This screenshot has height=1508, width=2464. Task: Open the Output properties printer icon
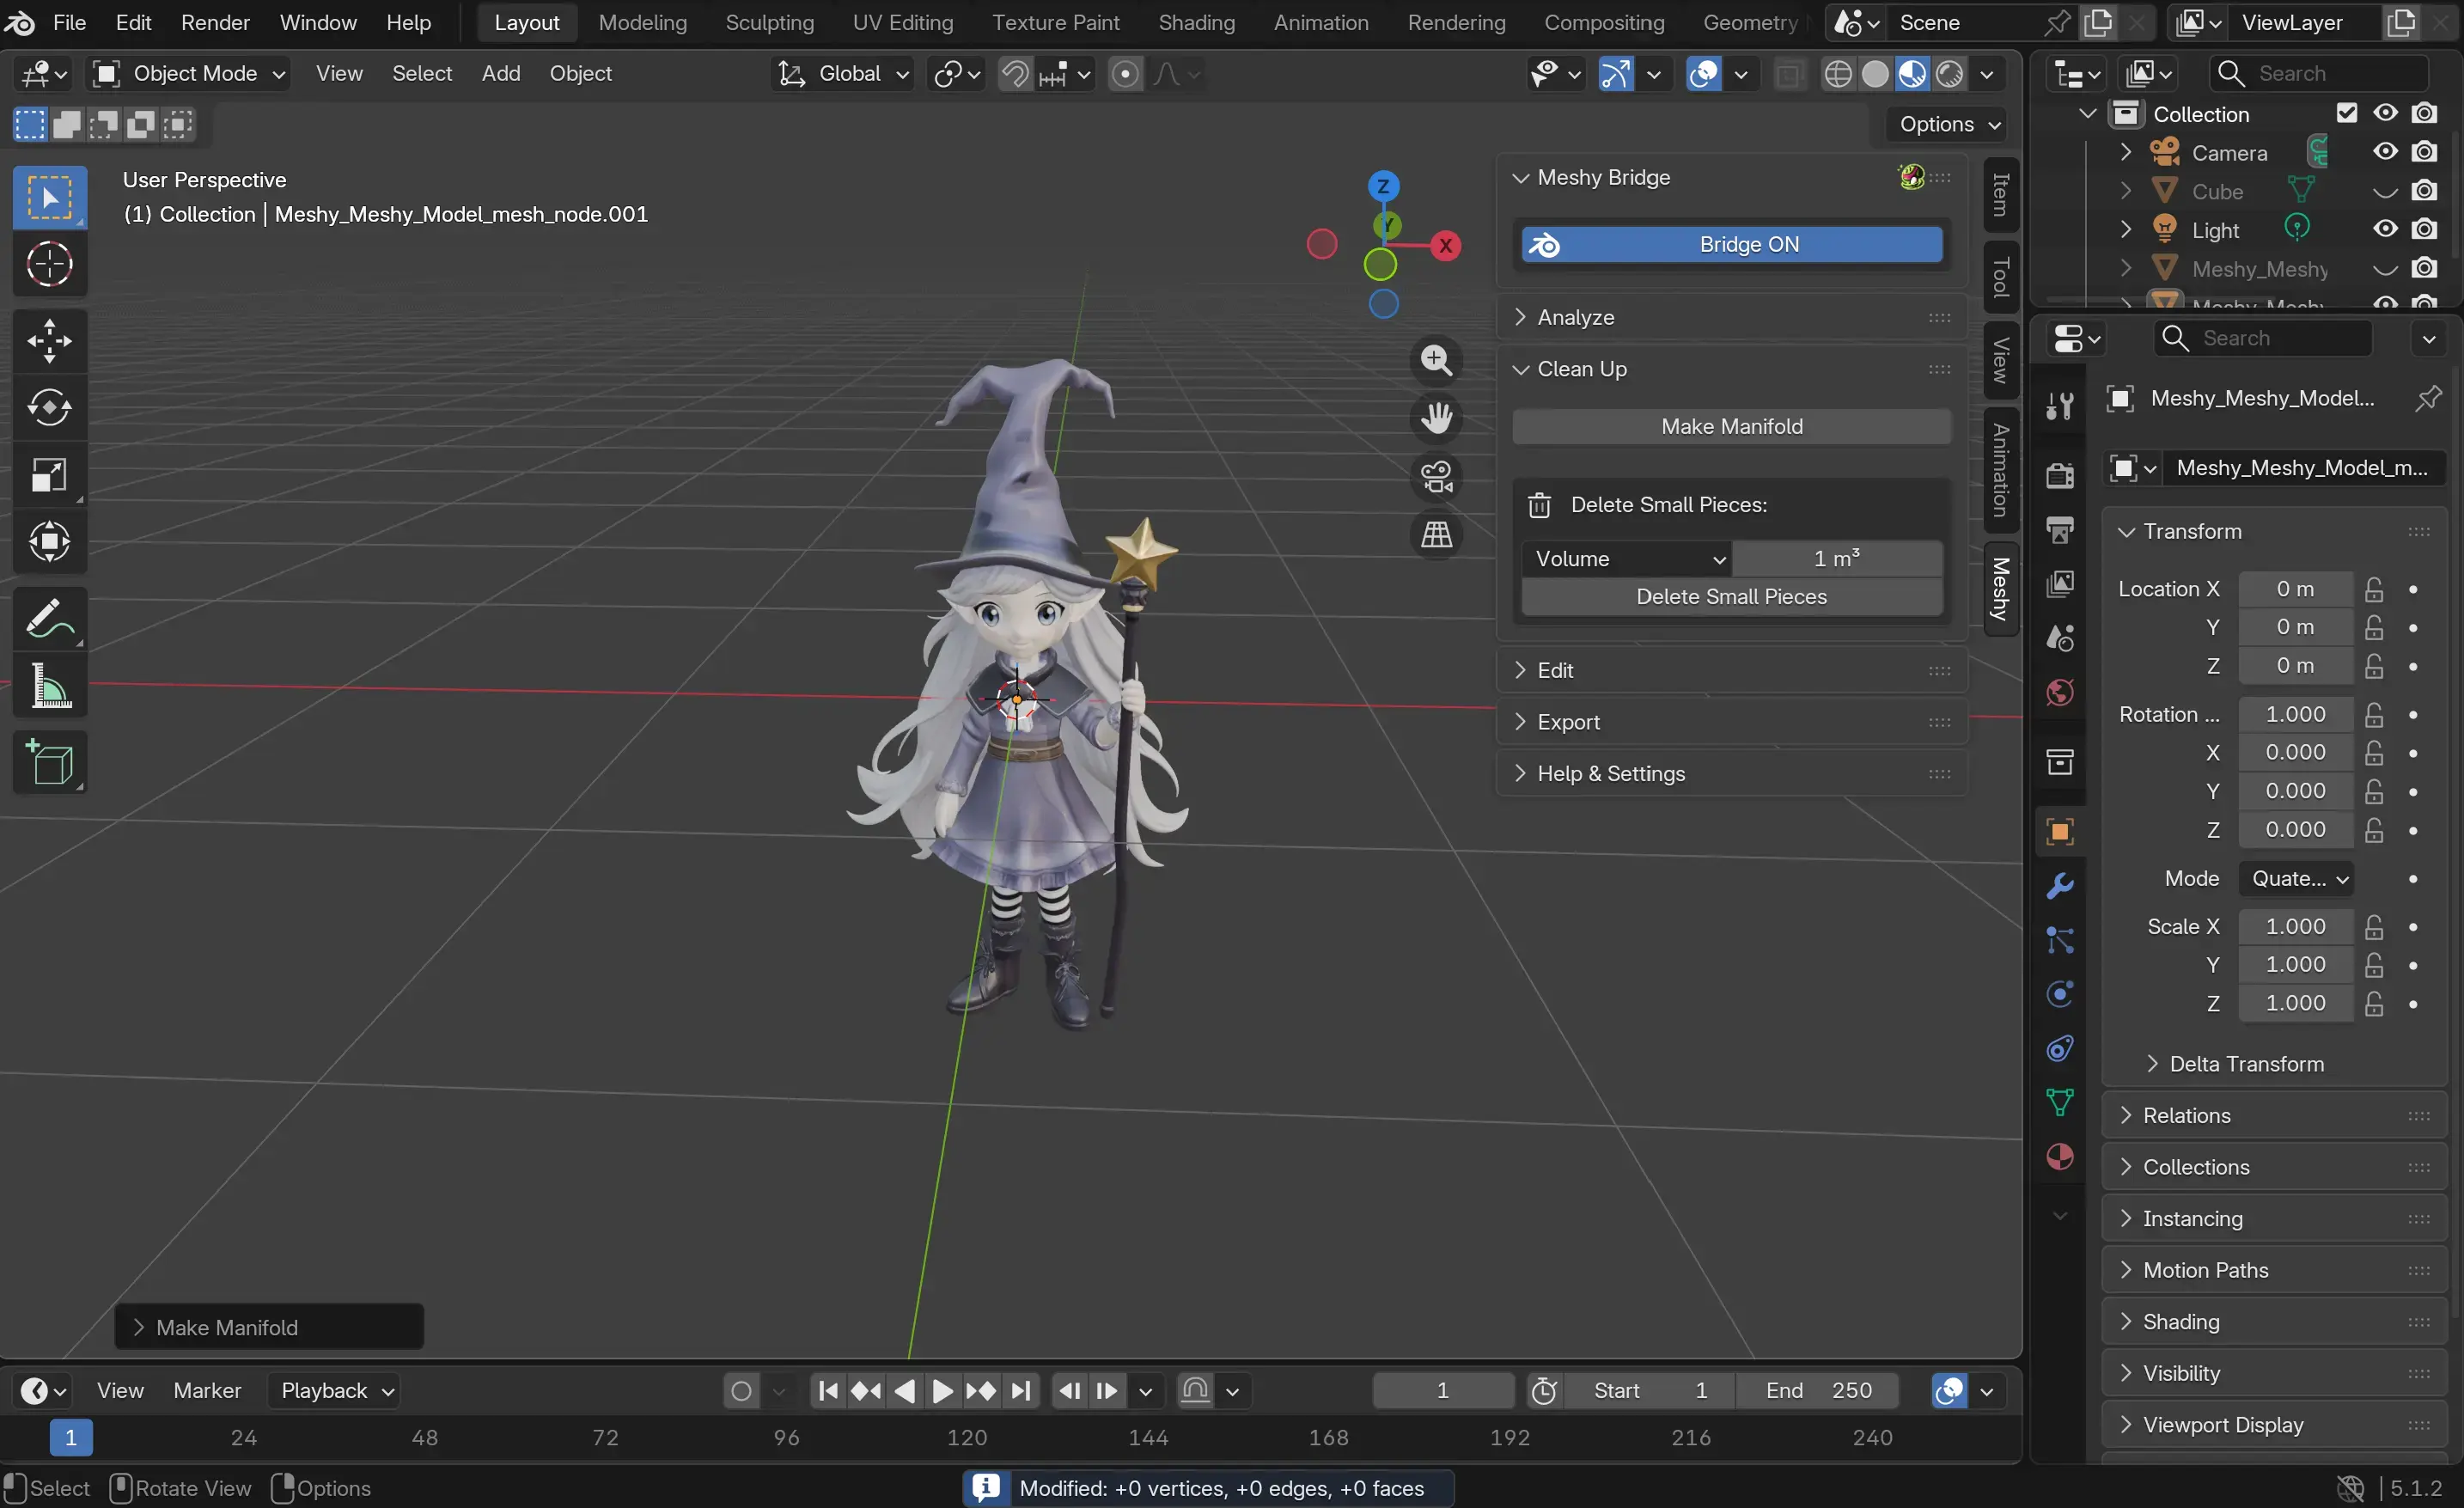[x=2060, y=529]
